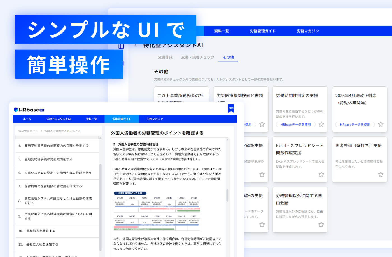
Task: Click the blue PRO bookmark badge
Action: click(231, 108)
